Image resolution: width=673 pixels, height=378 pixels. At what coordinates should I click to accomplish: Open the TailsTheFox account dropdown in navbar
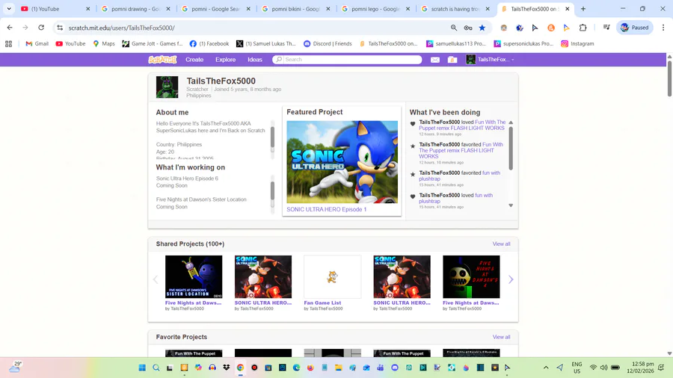[490, 60]
